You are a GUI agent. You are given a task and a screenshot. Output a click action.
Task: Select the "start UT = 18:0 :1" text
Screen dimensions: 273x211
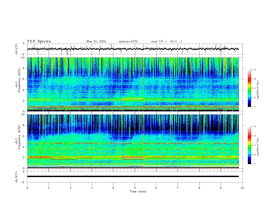coord(166,41)
